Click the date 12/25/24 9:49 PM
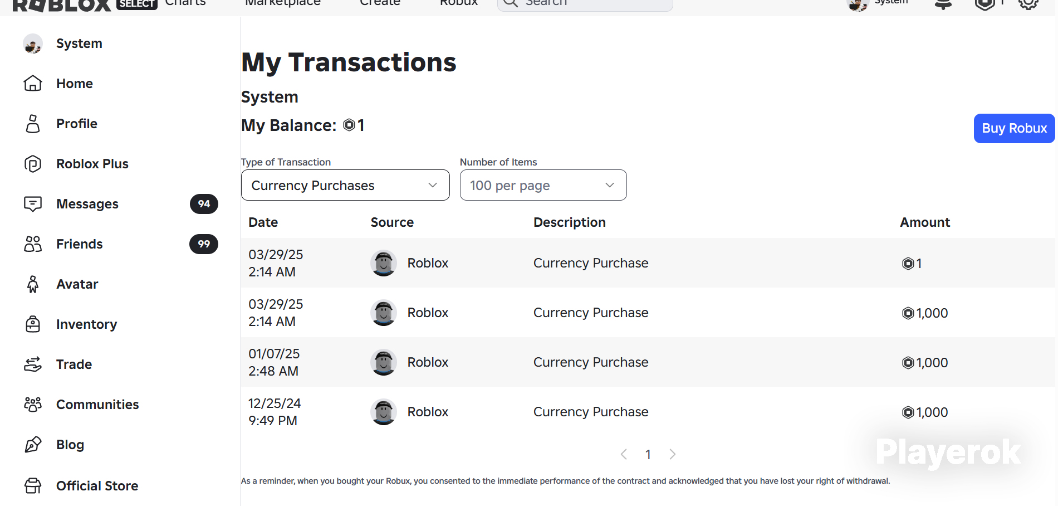1058x506 pixels. coord(275,412)
